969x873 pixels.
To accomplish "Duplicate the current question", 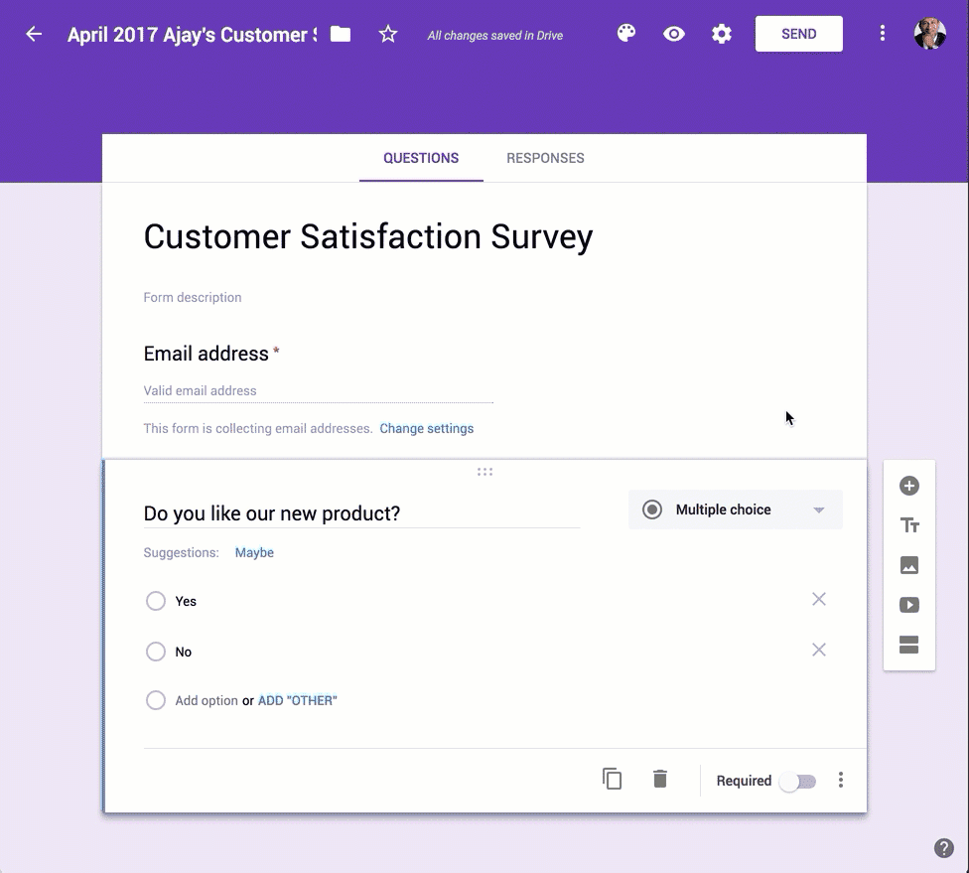I will point(613,780).
